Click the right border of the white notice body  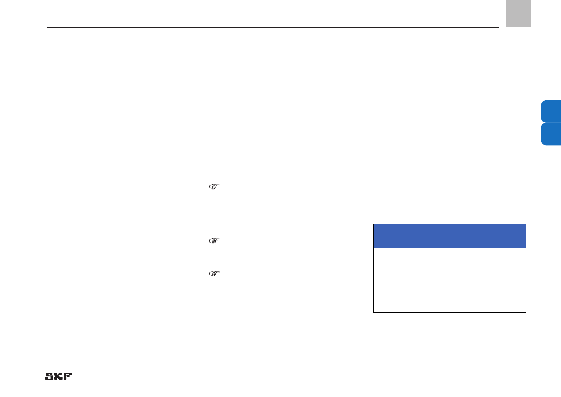click(526, 280)
